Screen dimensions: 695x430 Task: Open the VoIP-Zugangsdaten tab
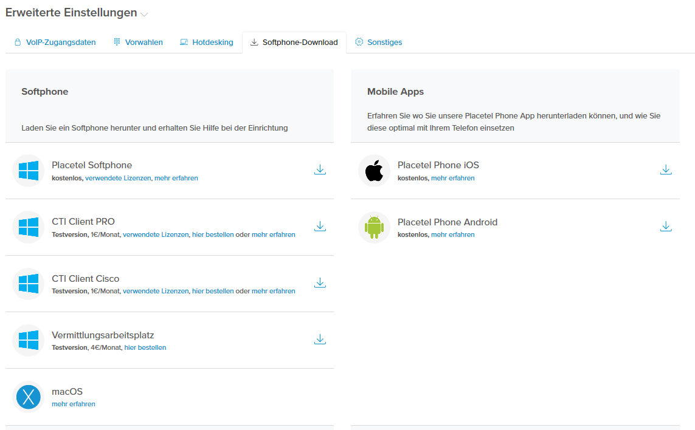pos(55,42)
